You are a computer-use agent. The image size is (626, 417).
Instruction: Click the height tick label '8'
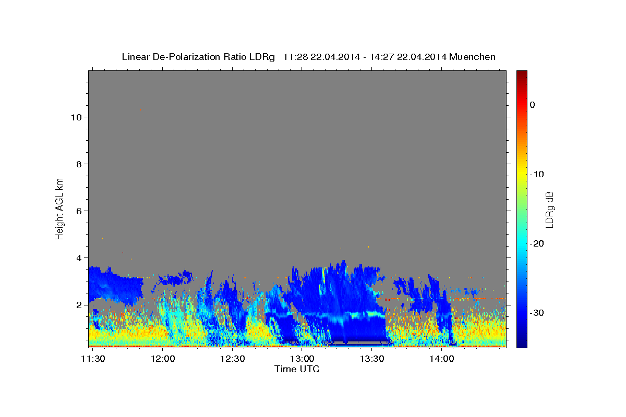pos(79,164)
